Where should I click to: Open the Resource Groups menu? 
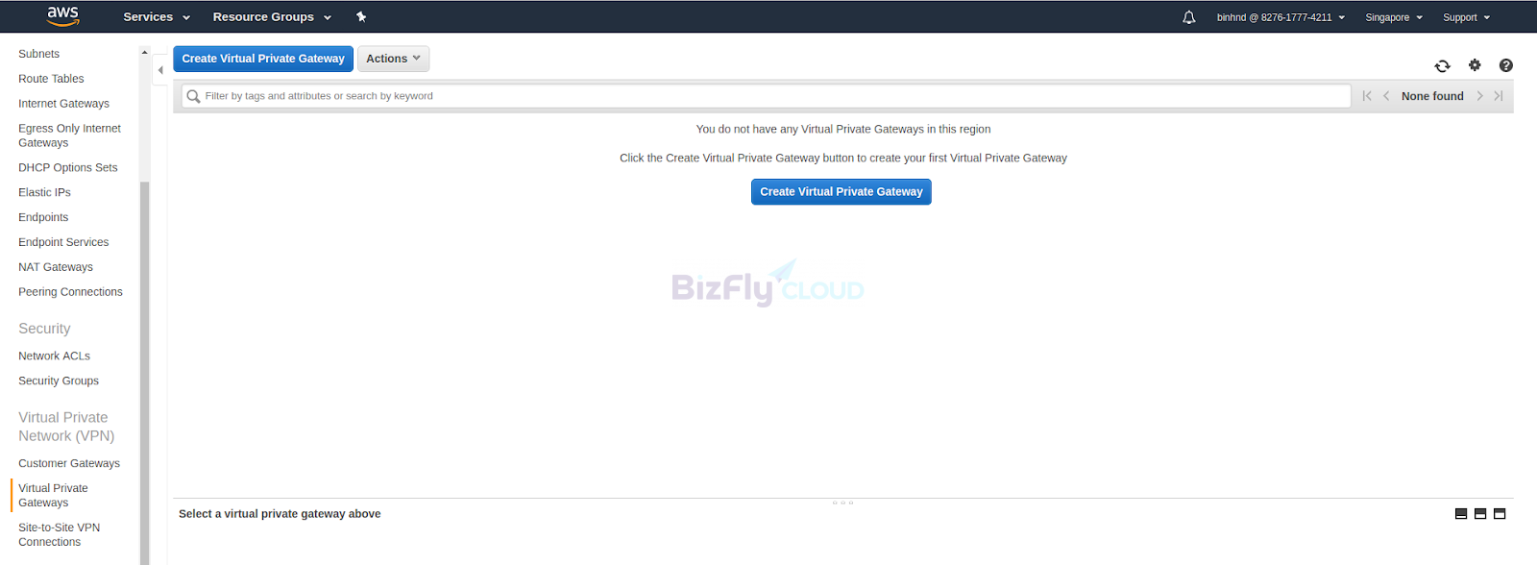272,17
